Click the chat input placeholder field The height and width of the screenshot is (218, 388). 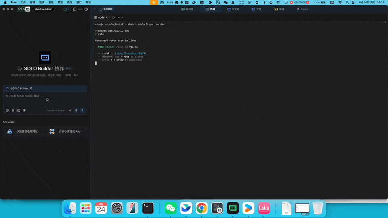[x=45, y=99]
